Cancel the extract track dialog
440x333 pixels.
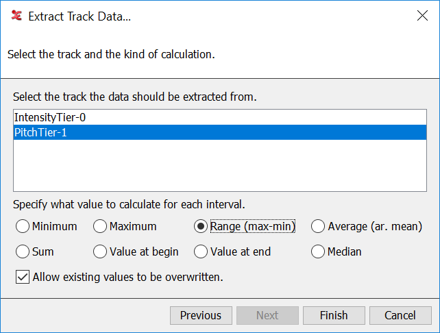coord(400,315)
